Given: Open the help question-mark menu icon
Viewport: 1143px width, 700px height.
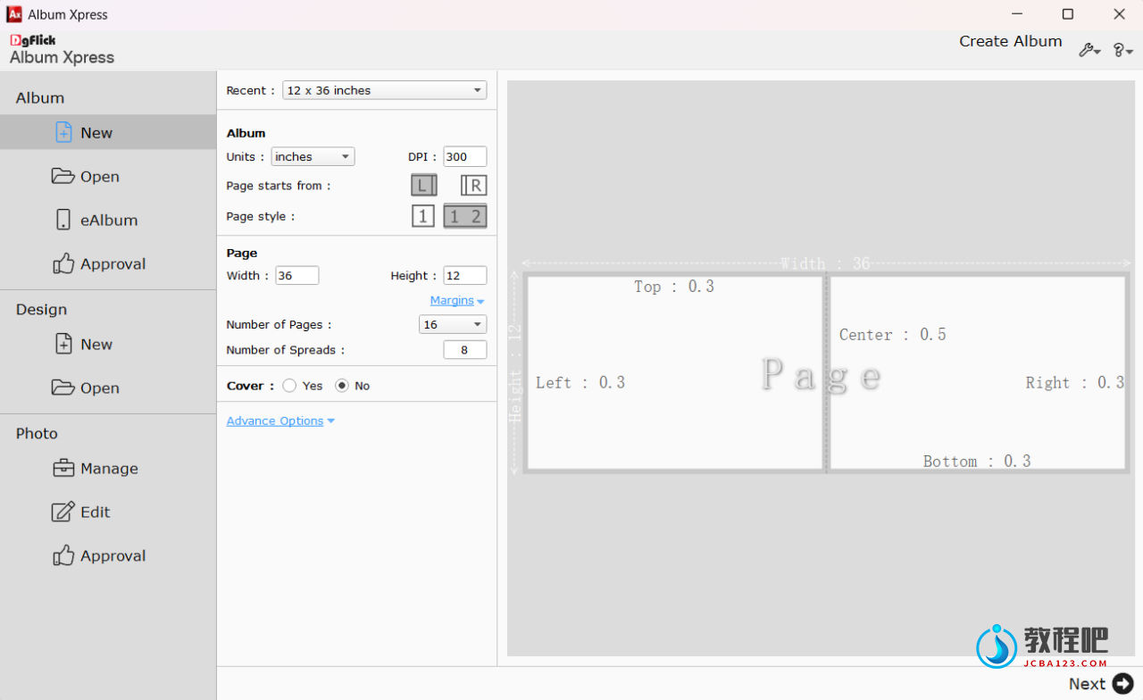Looking at the screenshot, I should coord(1122,51).
